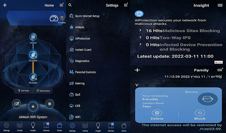Select the 2Device label
Image resolution: width=226 pixels, height=133 pixels.
click(x=191, y=92)
